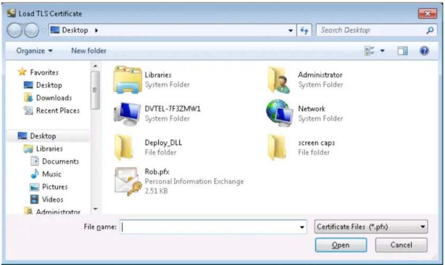The image size is (445, 265).
Task: Click the screen caps folder icon
Action: pos(277,147)
